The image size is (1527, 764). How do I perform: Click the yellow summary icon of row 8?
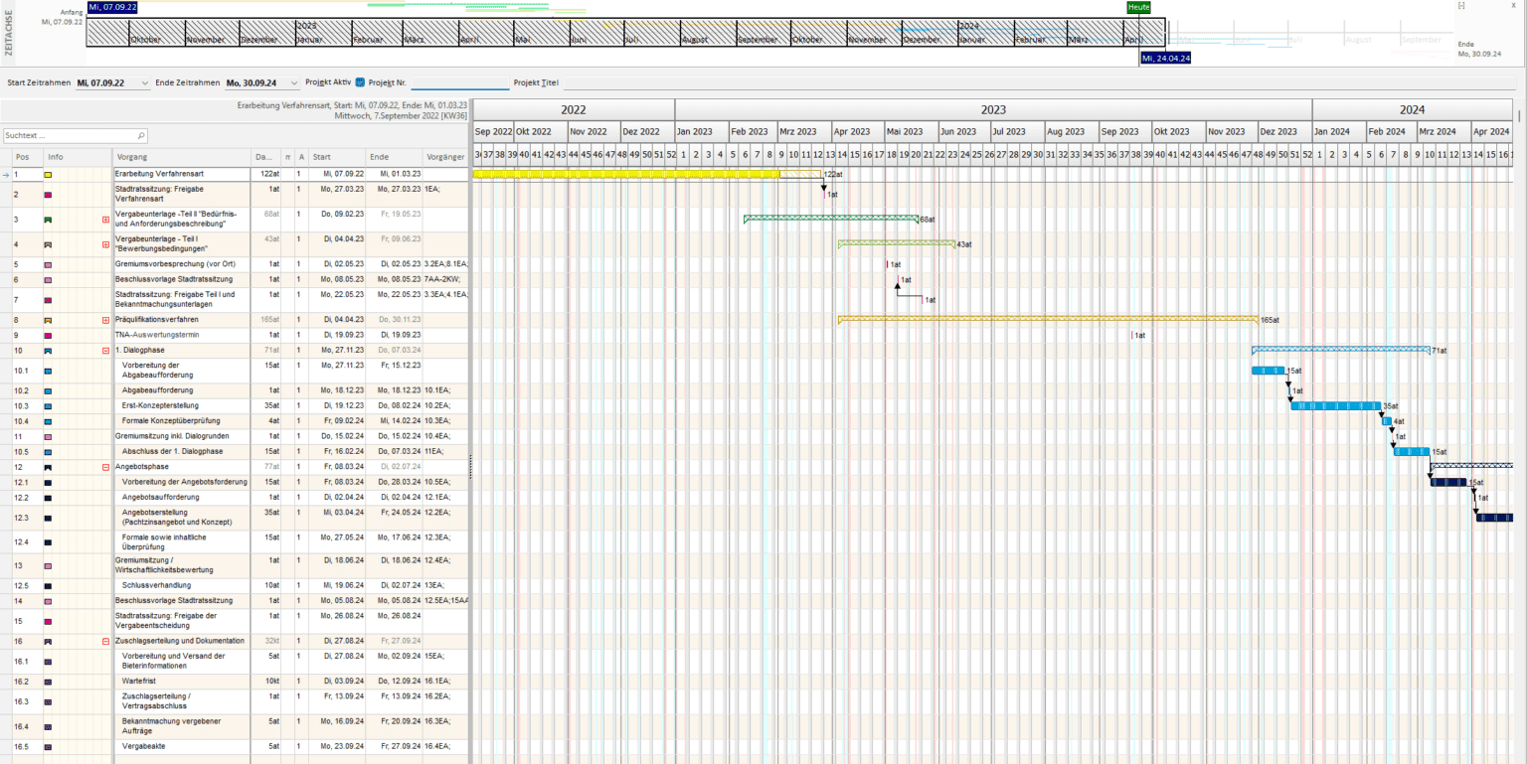click(x=49, y=321)
